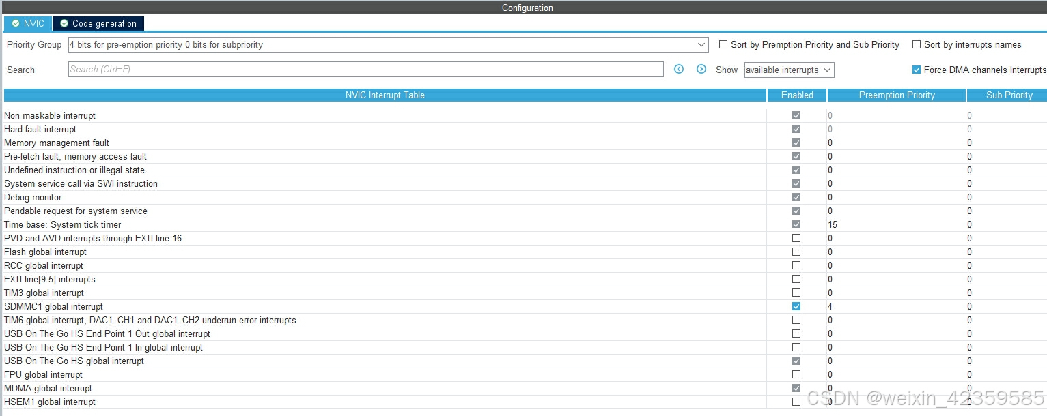Disable SDMMC1 global interrupt checkbox
Screen dimensions: 1047x416
[796, 307]
